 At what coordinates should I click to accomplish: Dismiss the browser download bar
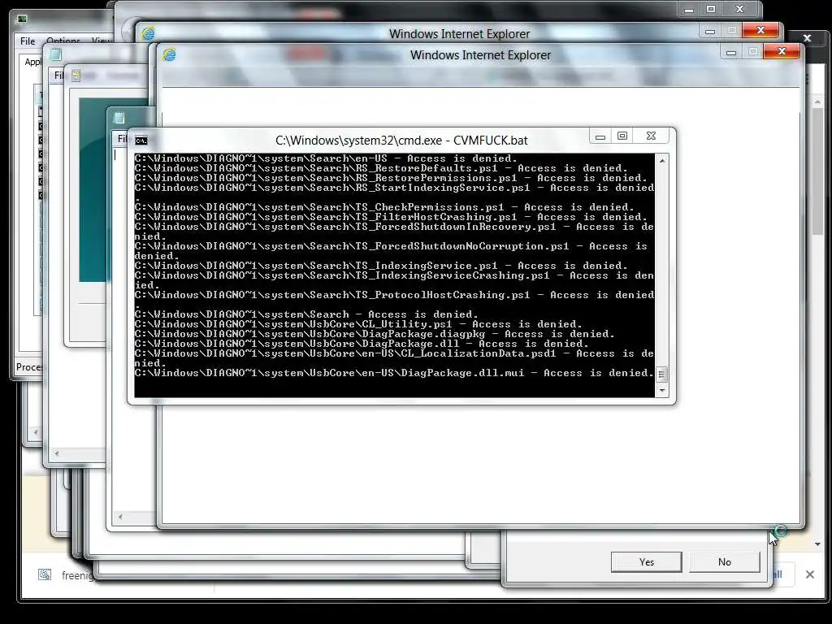point(810,574)
